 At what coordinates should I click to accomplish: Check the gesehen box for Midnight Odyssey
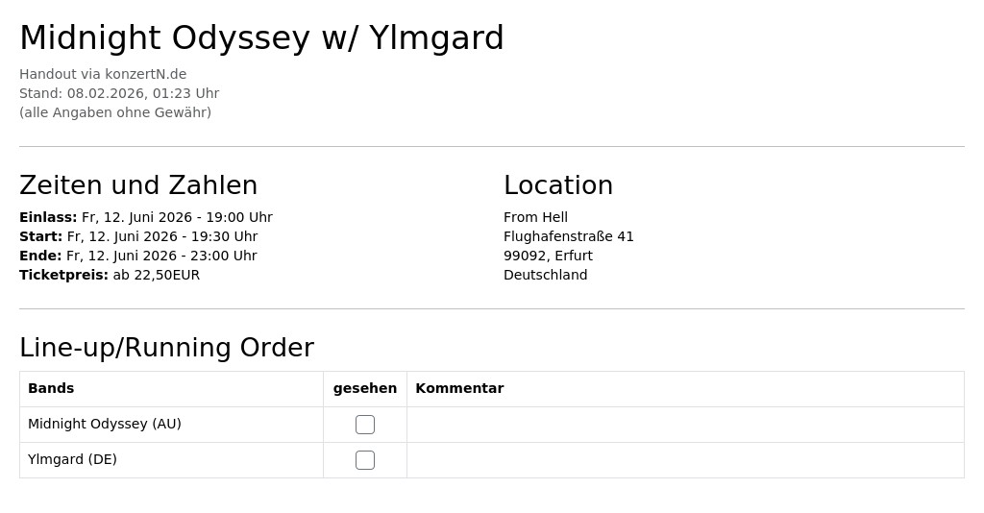(364, 425)
